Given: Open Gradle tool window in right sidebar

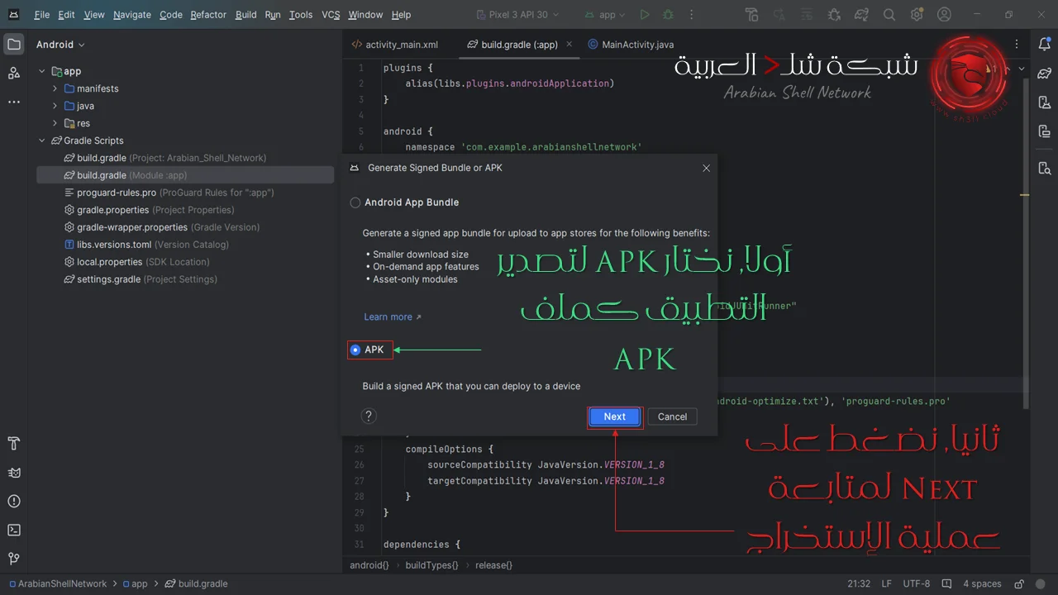Looking at the screenshot, I should coord(1044,74).
